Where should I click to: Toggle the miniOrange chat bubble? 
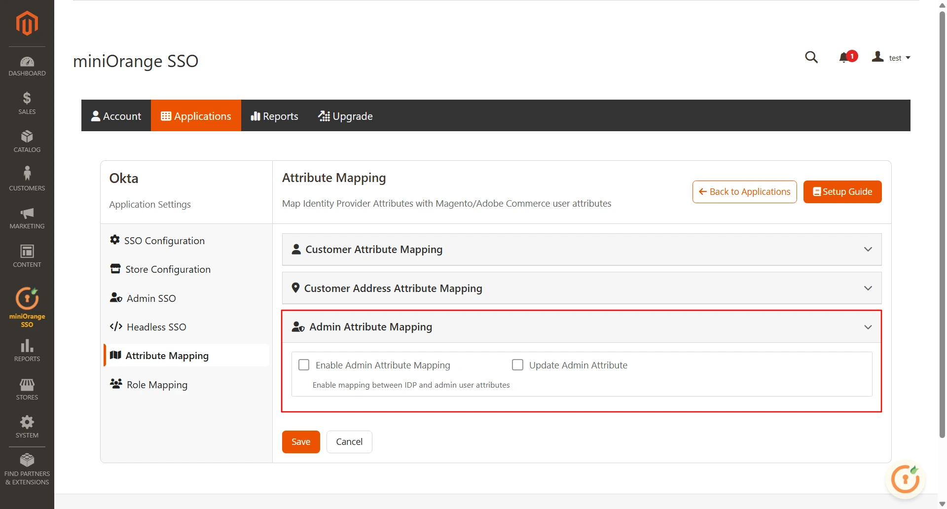(x=905, y=478)
